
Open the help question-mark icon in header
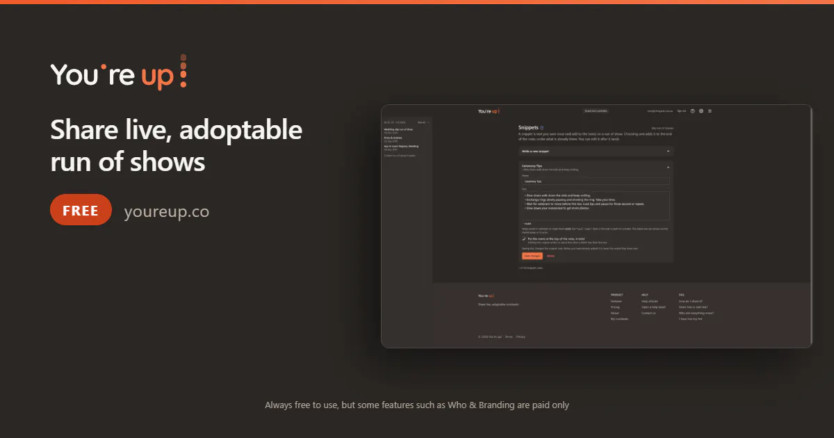click(x=693, y=111)
